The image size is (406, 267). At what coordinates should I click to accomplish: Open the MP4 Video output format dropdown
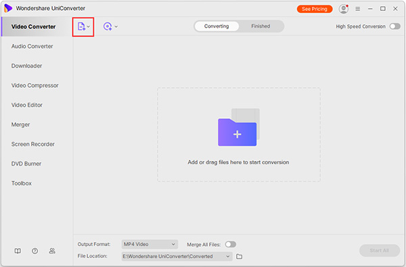pos(150,244)
